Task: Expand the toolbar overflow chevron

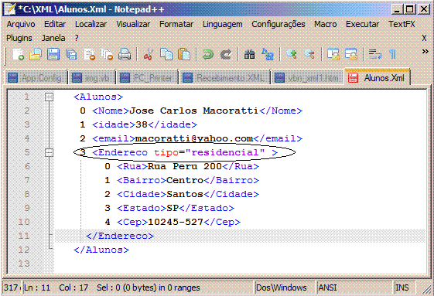Action: pos(425,51)
